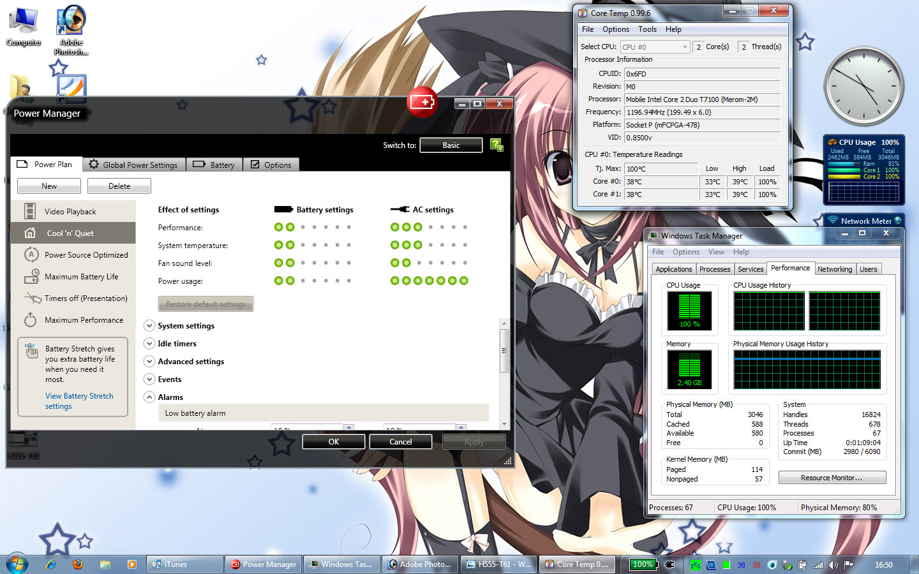Select the Timers off (Presentation) plan
This screenshot has width=919, height=574.
click(x=73, y=298)
